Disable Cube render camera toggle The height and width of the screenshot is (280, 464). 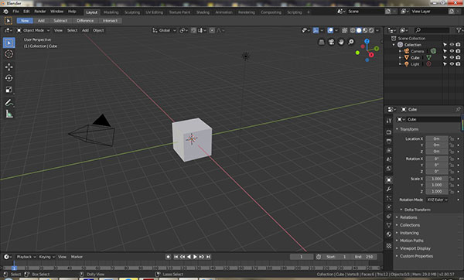pyautogui.click(x=458, y=57)
